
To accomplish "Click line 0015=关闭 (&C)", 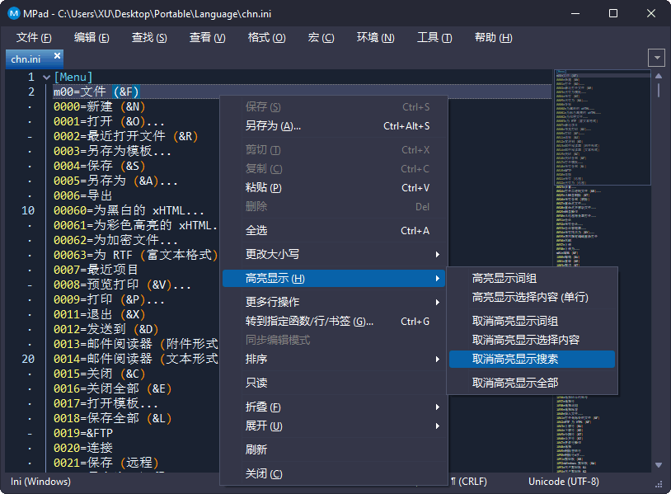I will coord(99,374).
